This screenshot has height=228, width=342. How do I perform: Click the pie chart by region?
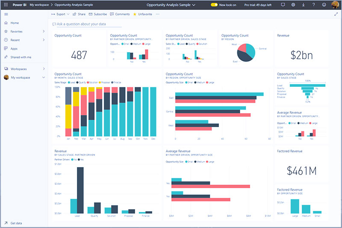(246, 53)
